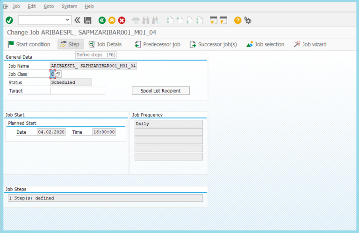Image resolution: width=359 pixels, height=233 pixels.
Task: Click the Spool List Recipient button
Action: (x=161, y=90)
